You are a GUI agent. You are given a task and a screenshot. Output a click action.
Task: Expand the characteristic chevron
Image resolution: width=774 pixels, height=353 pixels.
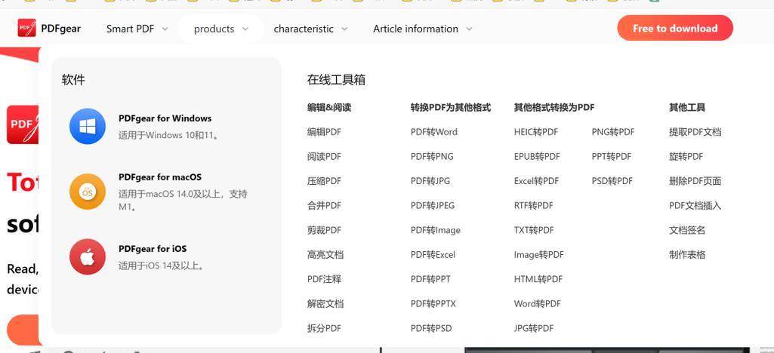coord(344,29)
